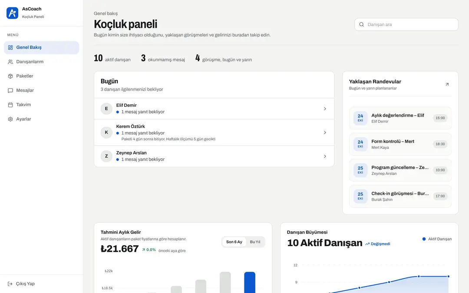469x293 pixels.
Task: Expand Zeynep Arslan row with chevron
Action: pyautogui.click(x=325, y=156)
